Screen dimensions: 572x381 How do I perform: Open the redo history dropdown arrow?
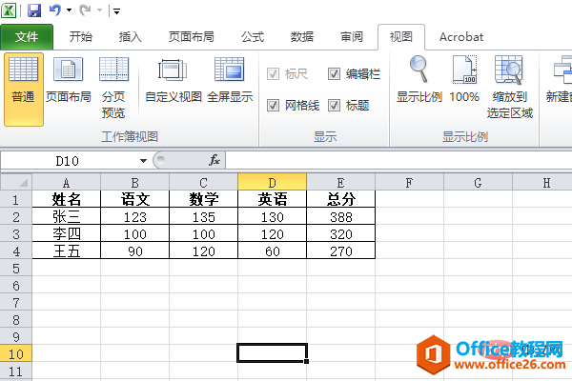(99, 10)
